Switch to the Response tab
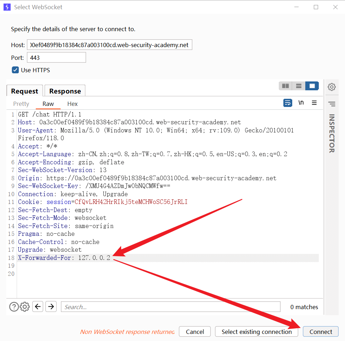The image size is (345, 341). (65, 91)
